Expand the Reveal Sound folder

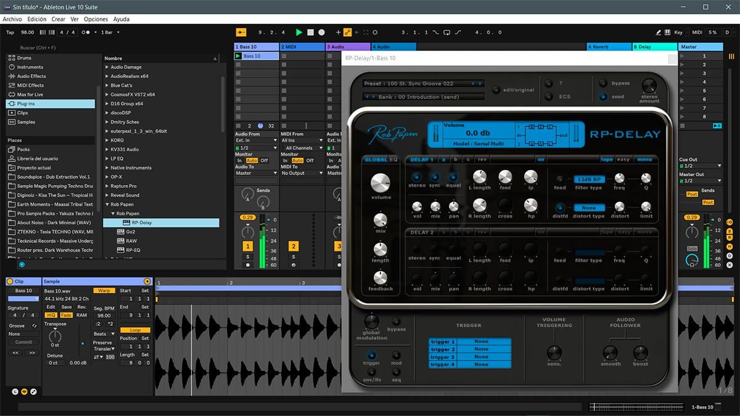pos(107,195)
